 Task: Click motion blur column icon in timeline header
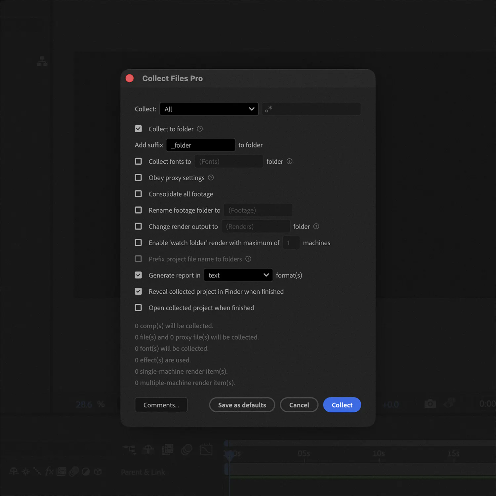coord(74,472)
